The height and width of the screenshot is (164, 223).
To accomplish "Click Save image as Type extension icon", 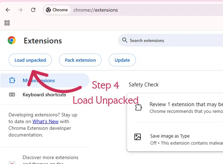I will pos(138,137).
